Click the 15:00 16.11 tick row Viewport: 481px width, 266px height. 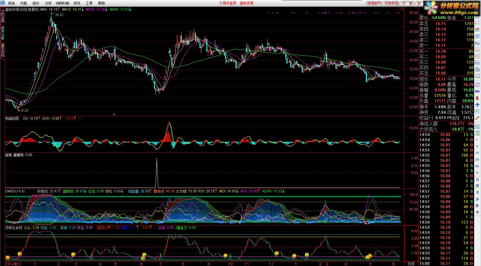(446, 263)
